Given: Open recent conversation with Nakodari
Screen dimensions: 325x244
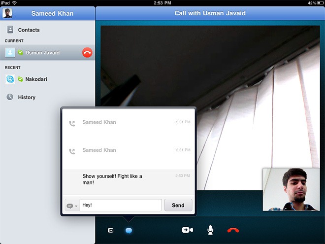Looking at the screenshot, I should (x=47, y=79).
